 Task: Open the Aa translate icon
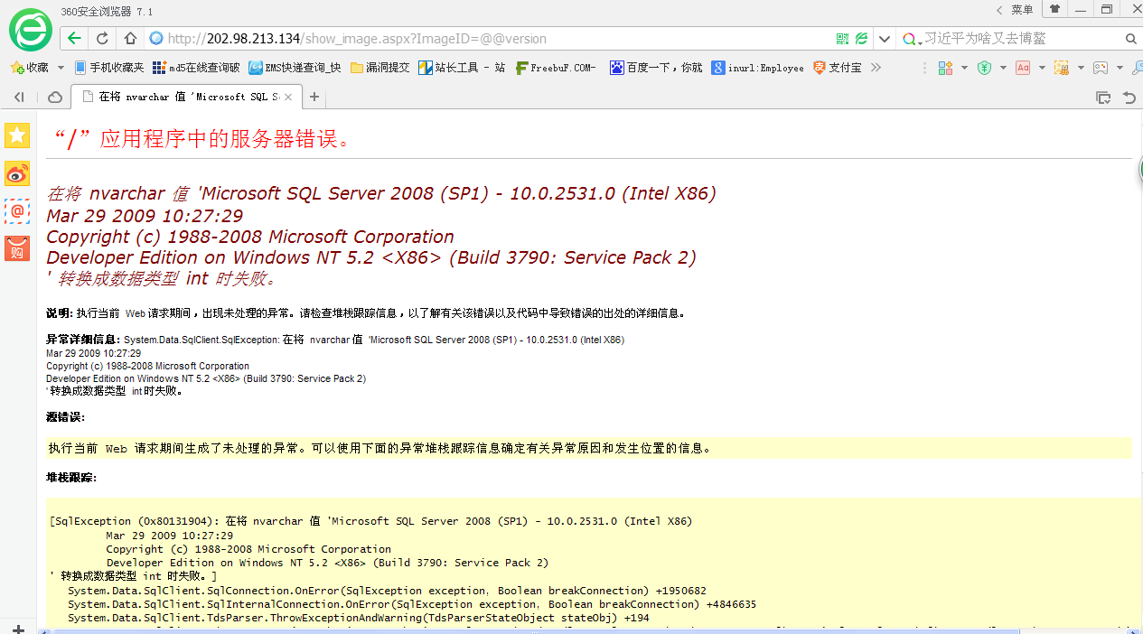point(1023,68)
